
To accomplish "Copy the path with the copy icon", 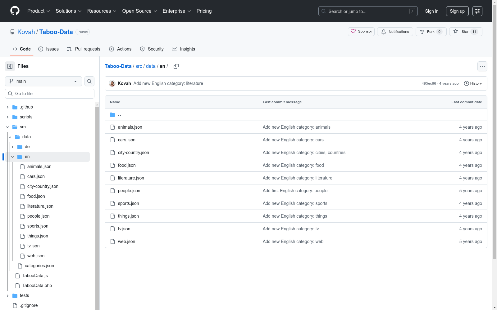I will pyautogui.click(x=176, y=66).
